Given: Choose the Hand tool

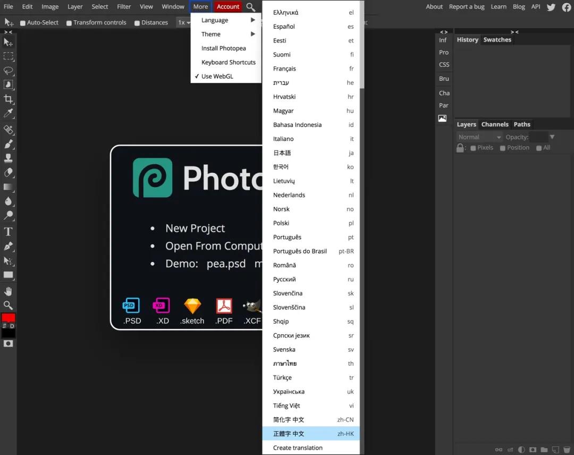Looking at the screenshot, I should coord(9,291).
